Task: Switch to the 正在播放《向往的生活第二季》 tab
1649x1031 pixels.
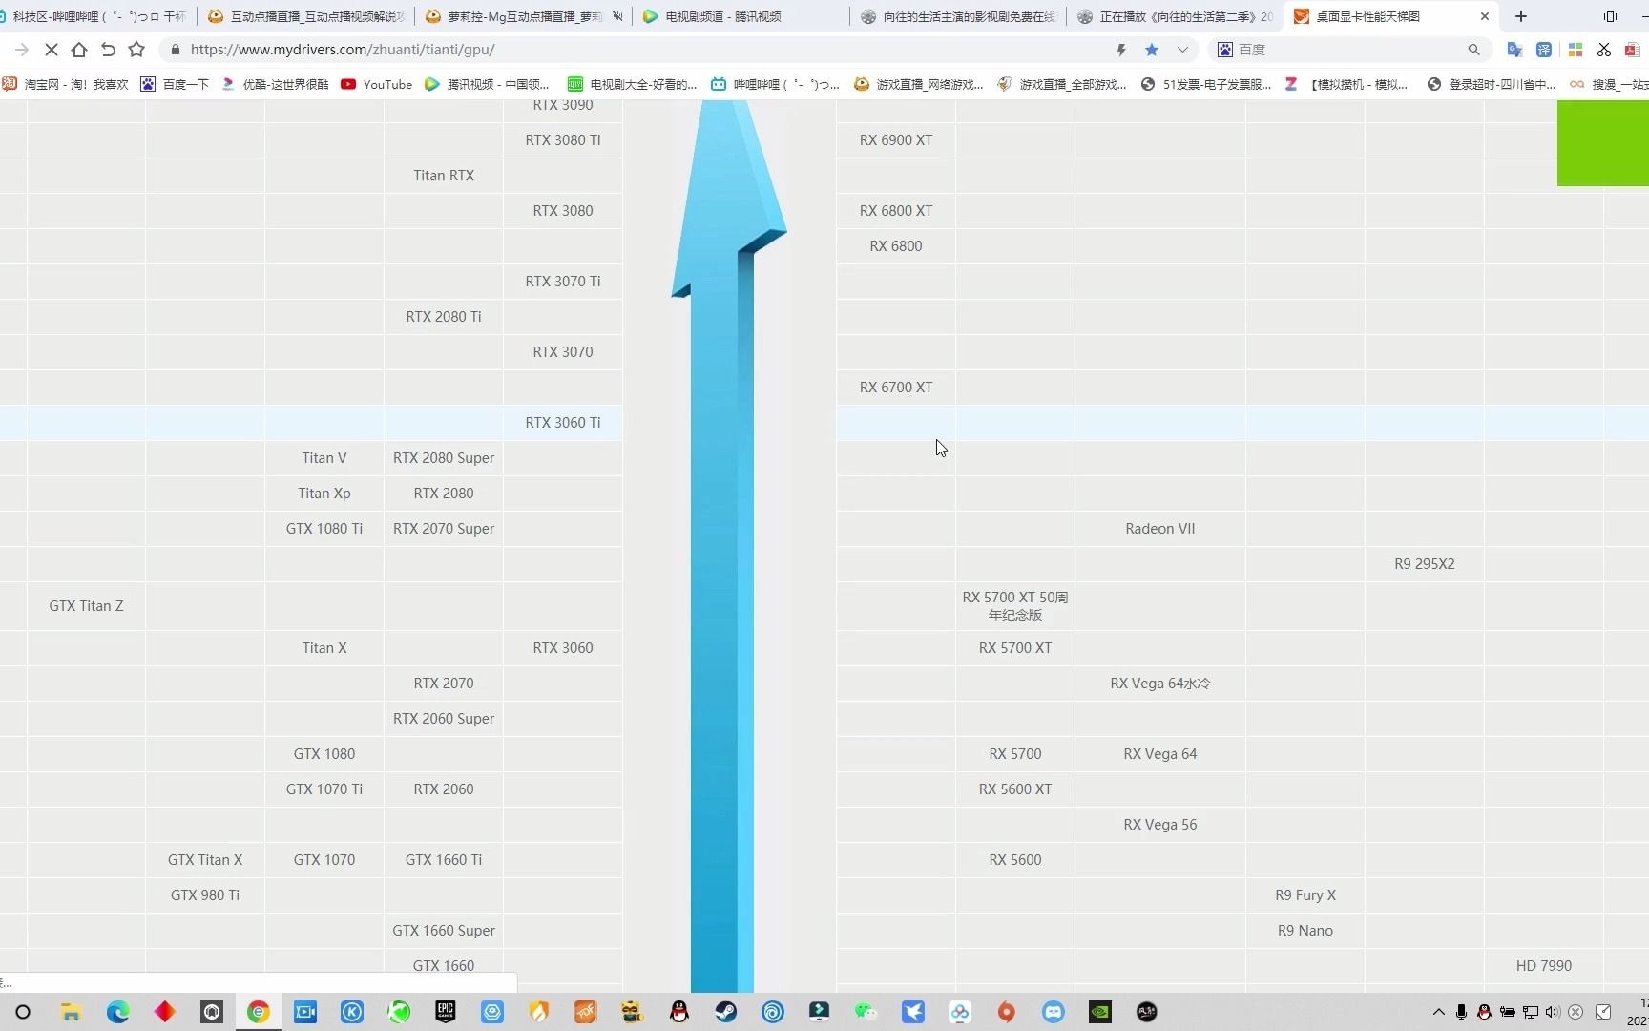Action: coord(1174,16)
